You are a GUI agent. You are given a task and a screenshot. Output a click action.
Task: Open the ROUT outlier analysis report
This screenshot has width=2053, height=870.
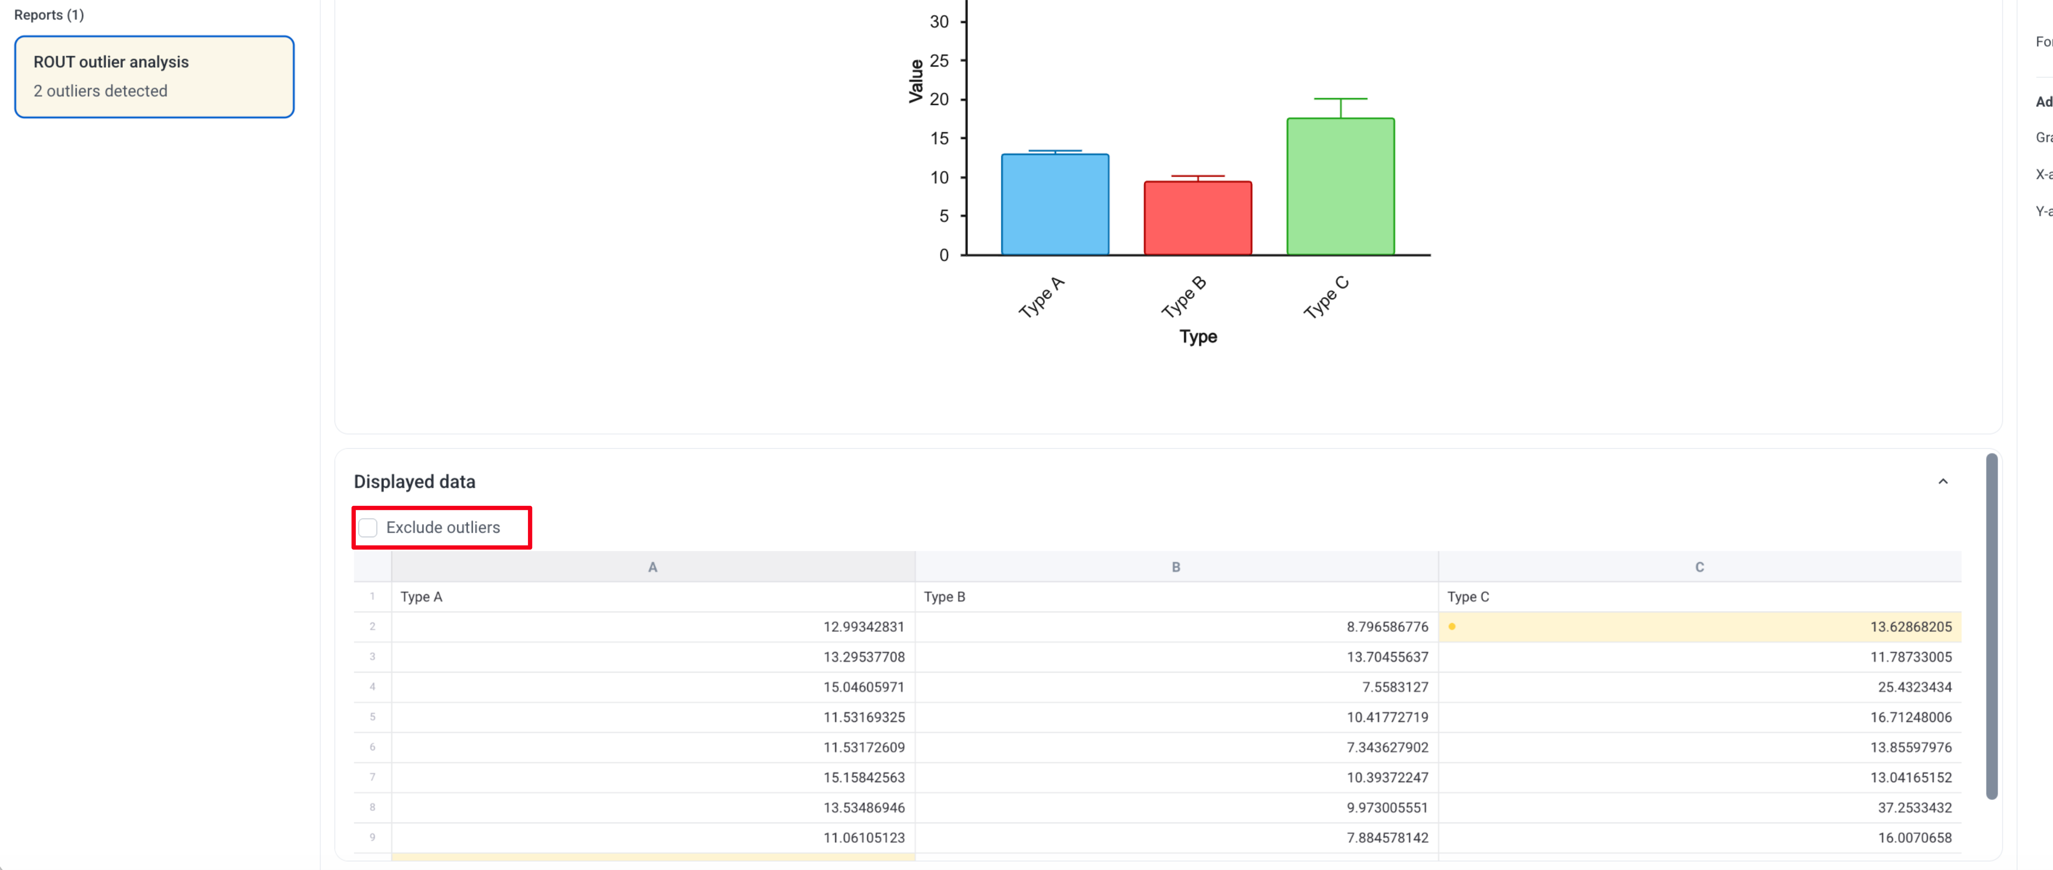coord(155,77)
